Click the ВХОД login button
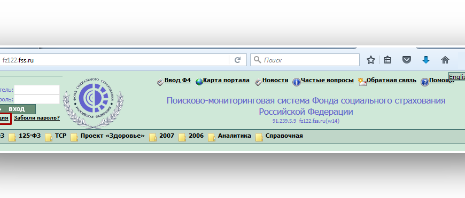 [17, 109]
